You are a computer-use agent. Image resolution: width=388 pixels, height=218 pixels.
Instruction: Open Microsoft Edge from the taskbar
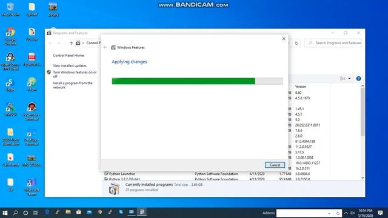coord(47,212)
